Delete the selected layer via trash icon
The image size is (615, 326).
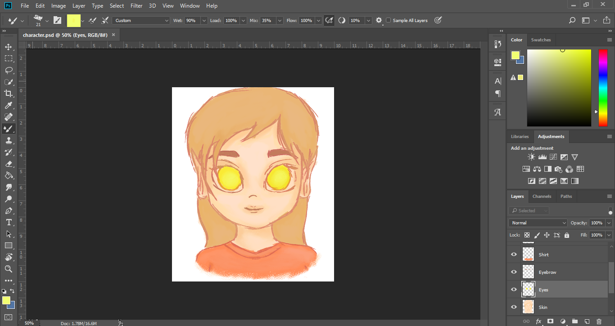click(599, 322)
